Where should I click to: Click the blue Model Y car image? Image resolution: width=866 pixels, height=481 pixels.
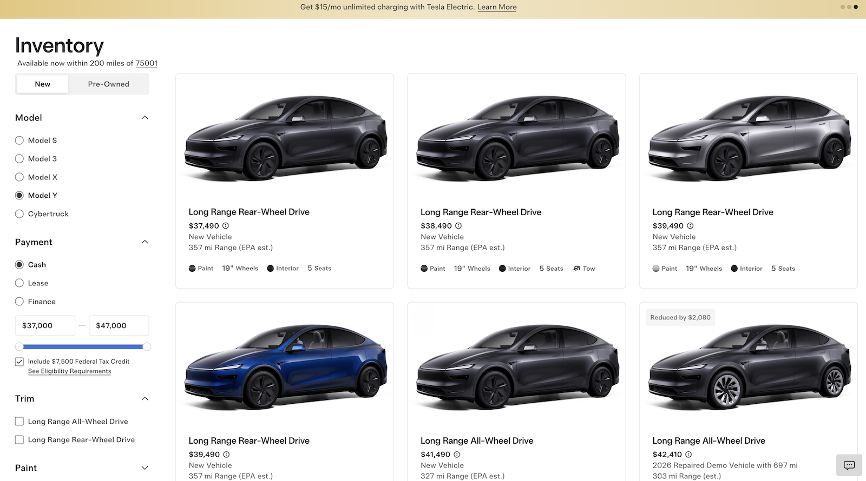coord(285,366)
